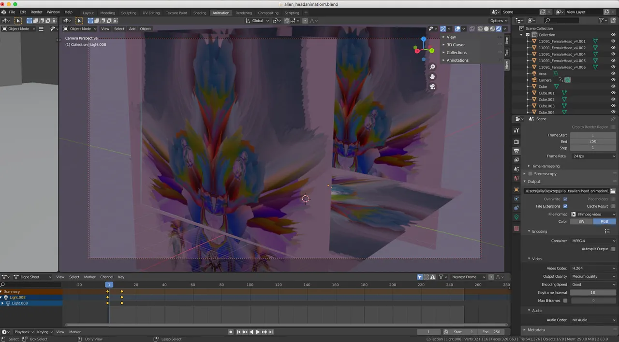Click the Frame Start value field
Screen dimensions: 619x342
593,135
